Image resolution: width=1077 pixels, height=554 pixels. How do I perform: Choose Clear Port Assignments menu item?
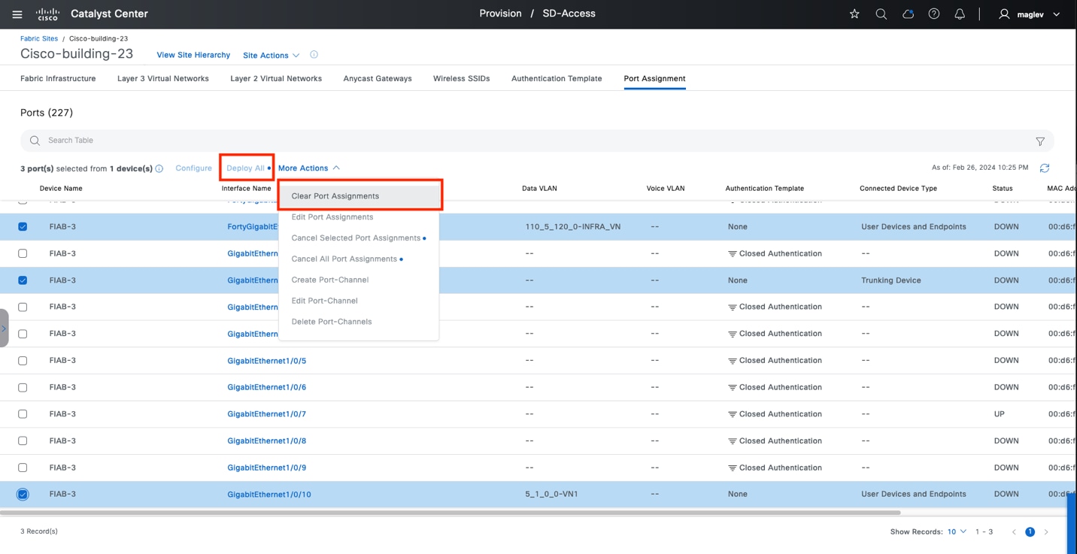click(x=335, y=196)
